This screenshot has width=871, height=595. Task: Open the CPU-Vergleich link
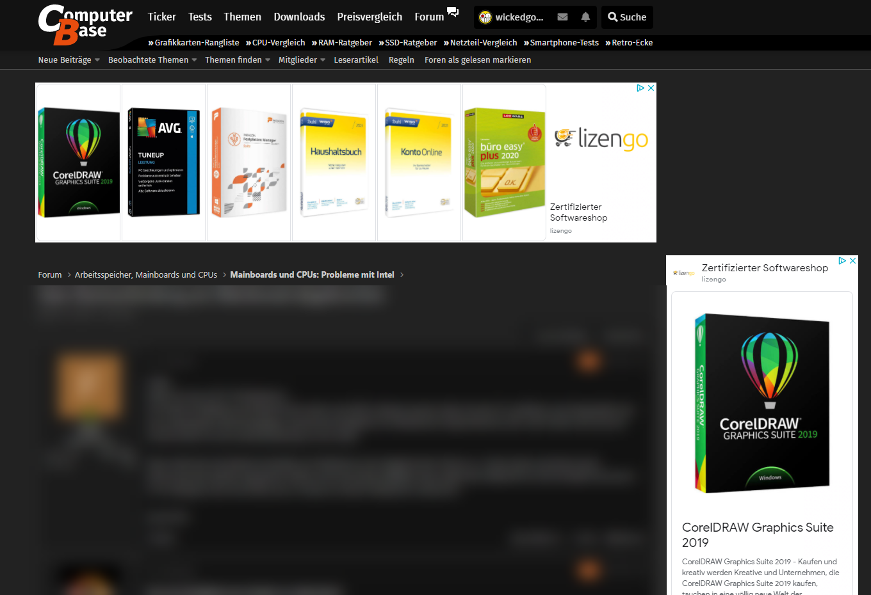pos(275,43)
